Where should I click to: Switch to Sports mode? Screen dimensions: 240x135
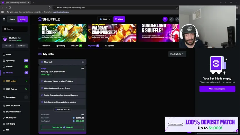click(x=23, y=19)
